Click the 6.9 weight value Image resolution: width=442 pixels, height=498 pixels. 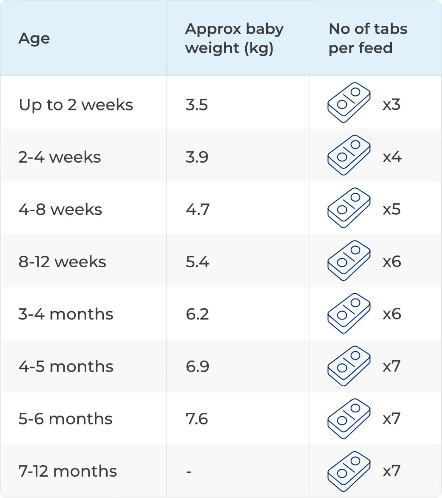tap(197, 366)
